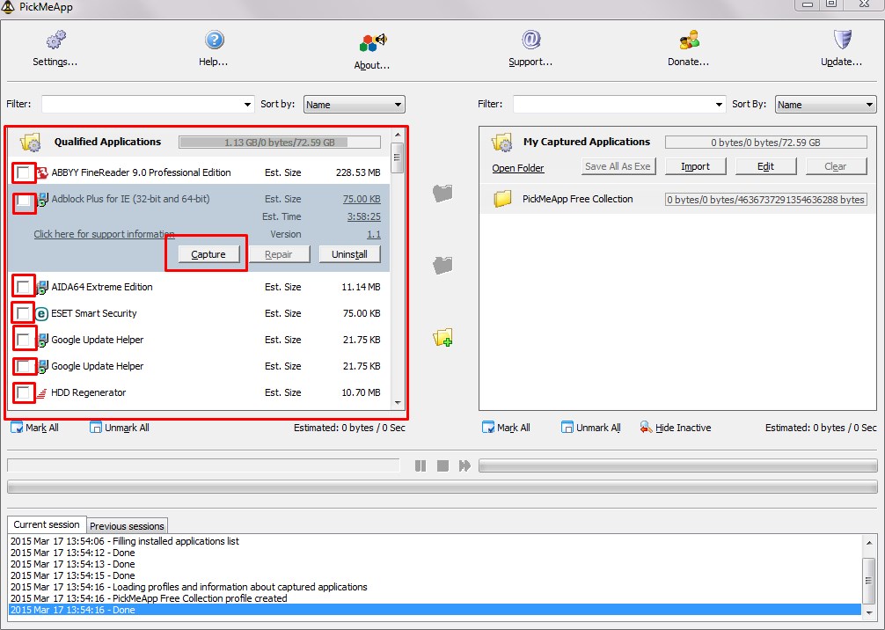The image size is (885, 630).
Task: Click Mark All under Qualified Applications
Action: coord(35,428)
